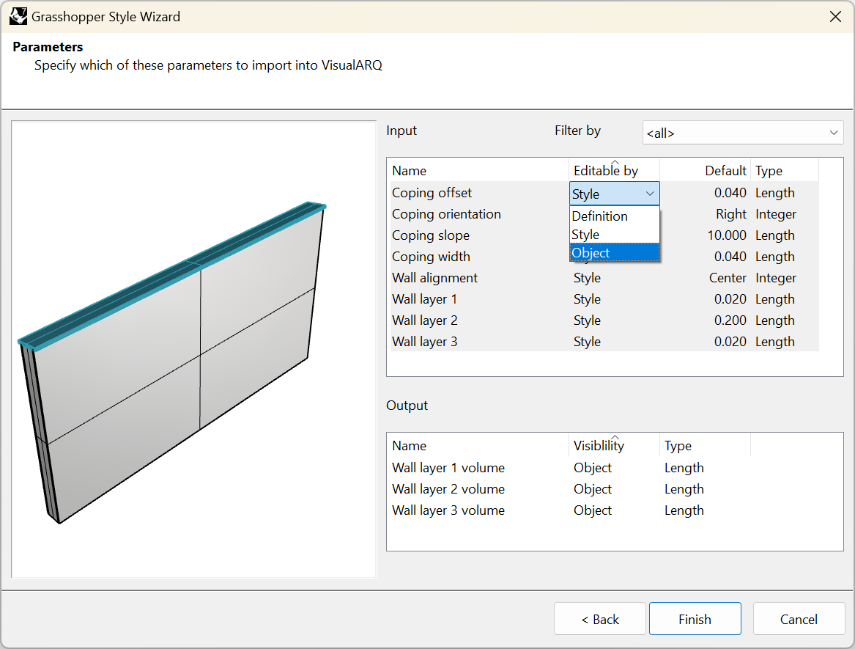Select the Wall layer 3 input row
Image resolution: width=855 pixels, height=649 pixels.
pyautogui.click(x=604, y=342)
